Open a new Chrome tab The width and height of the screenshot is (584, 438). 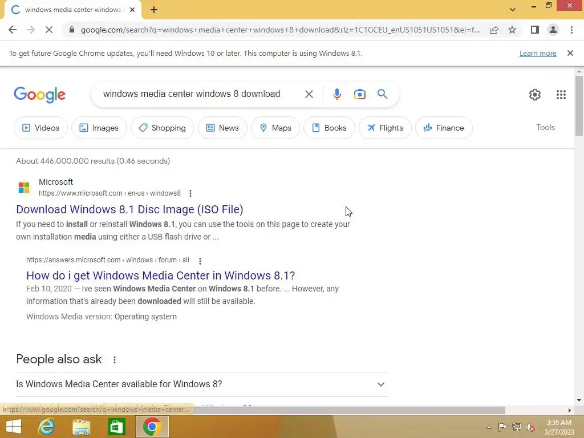click(x=154, y=10)
